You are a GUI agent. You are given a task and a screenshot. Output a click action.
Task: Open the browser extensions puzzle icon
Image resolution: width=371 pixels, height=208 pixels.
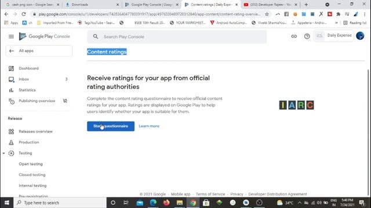click(x=339, y=14)
